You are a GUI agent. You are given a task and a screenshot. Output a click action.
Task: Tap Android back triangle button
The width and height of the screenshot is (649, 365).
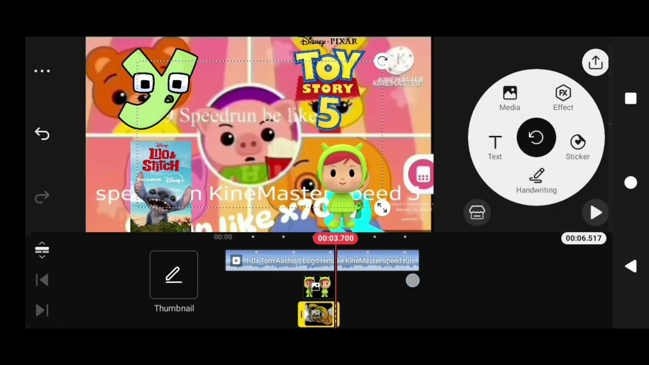pyautogui.click(x=631, y=266)
